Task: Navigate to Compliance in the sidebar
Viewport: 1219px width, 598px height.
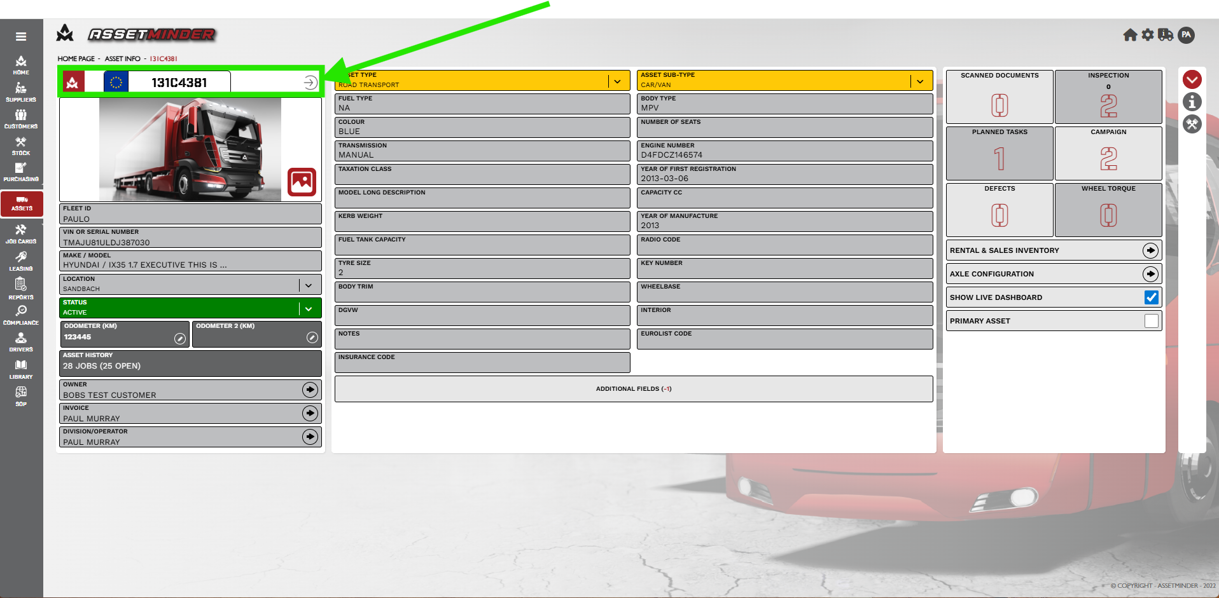Action: pos(21,315)
